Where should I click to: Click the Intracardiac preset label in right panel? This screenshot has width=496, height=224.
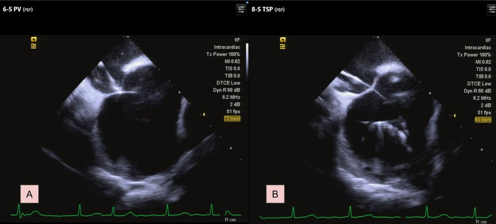478,48
